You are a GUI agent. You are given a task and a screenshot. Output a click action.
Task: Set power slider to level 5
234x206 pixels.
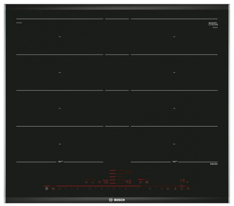coord(113,189)
